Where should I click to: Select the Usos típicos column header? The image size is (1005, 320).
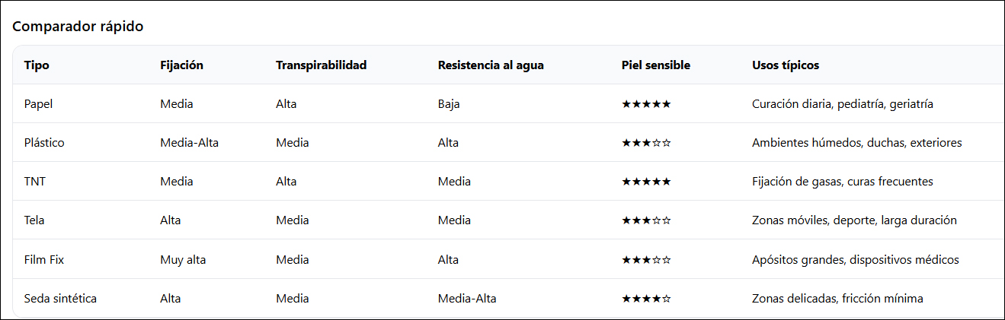point(786,65)
